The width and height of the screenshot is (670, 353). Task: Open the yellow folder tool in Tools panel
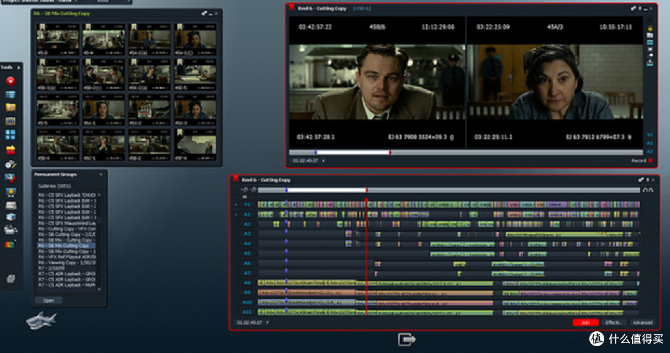tap(11, 107)
